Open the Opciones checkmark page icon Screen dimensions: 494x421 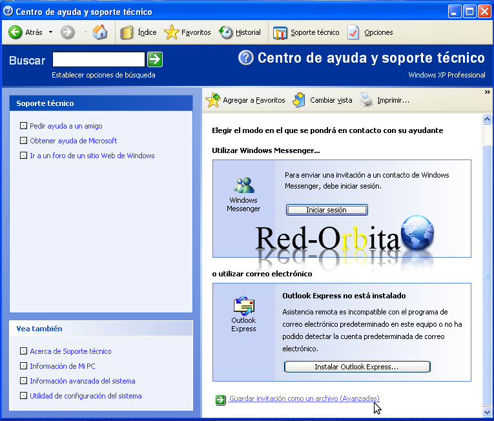[x=353, y=32]
